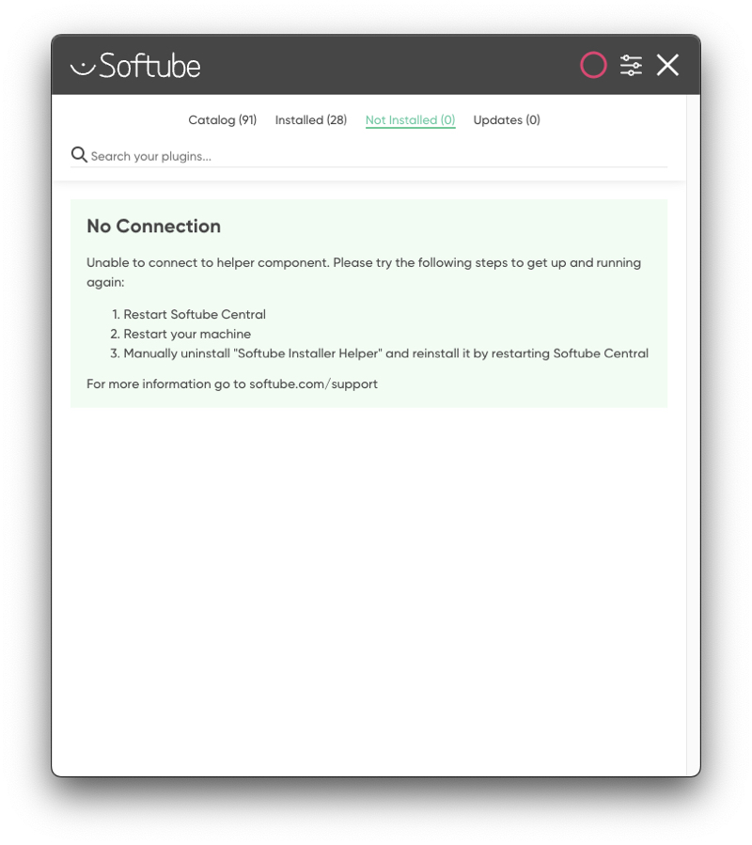Click the red circle status icon
752x845 pixels.
click(x=593, y=65)
